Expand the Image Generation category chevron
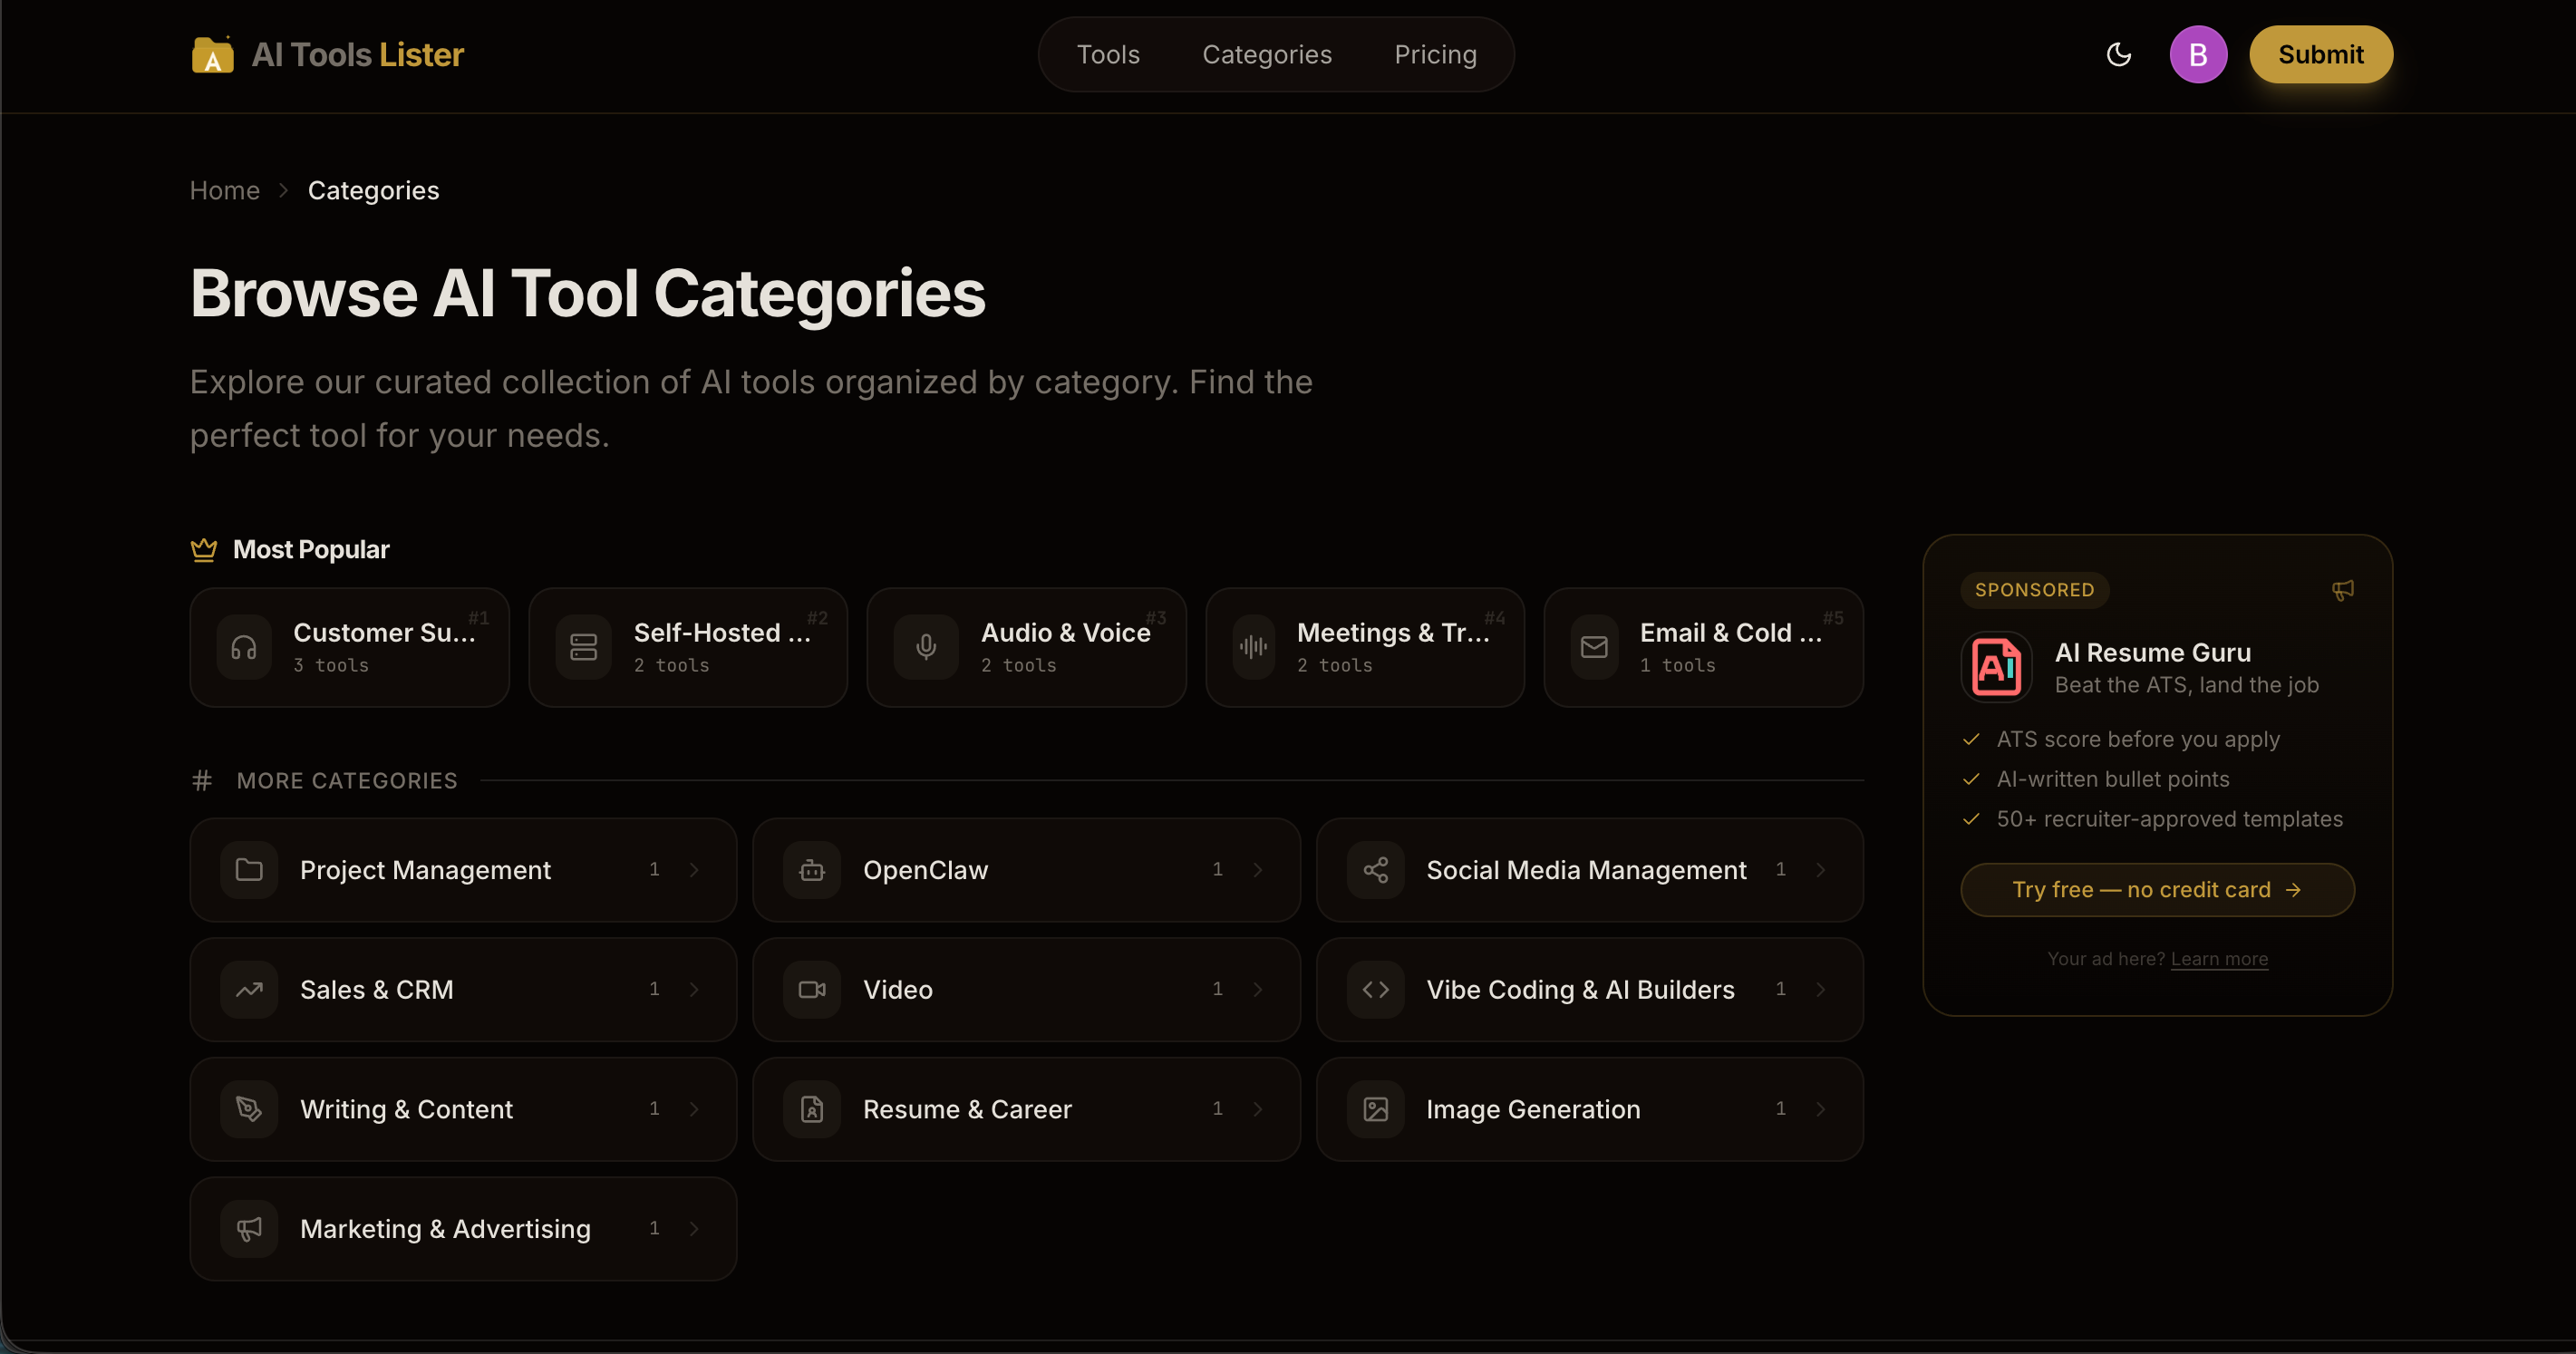The width and height of the screenshot is (2576, 1354). point(1820,1109)
